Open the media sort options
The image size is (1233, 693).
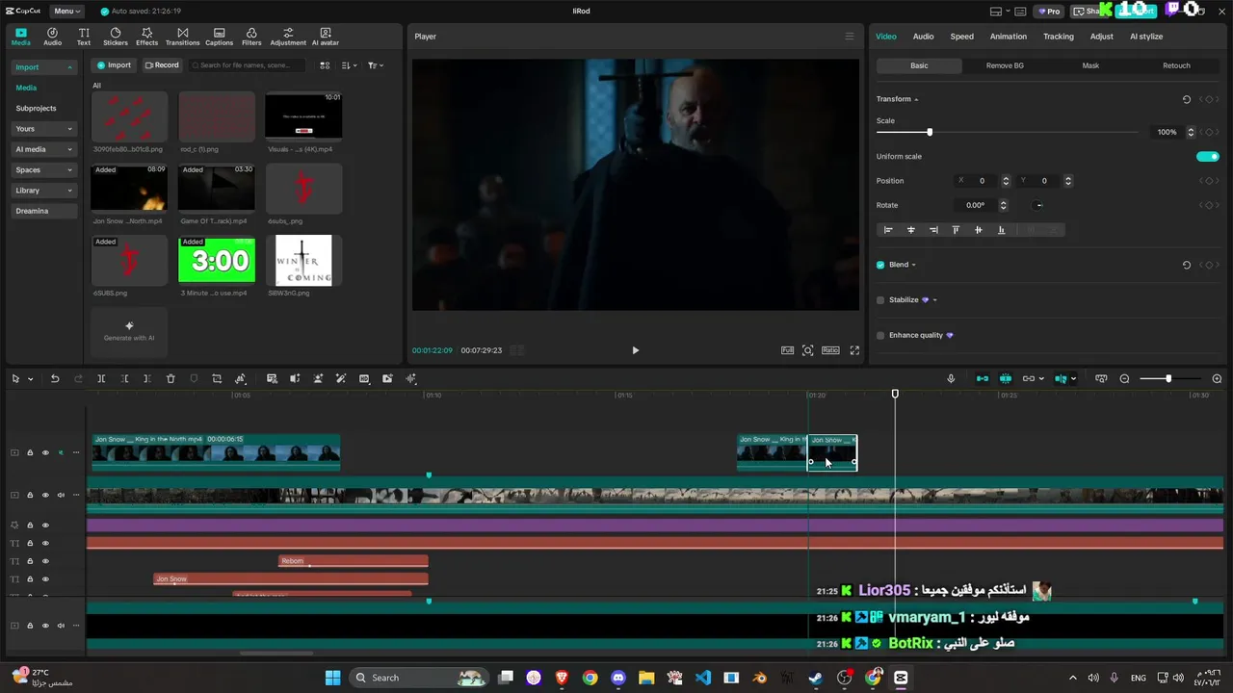(349, 65)
